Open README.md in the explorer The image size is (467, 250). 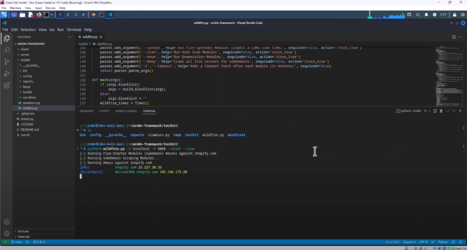tap(30, 130)
